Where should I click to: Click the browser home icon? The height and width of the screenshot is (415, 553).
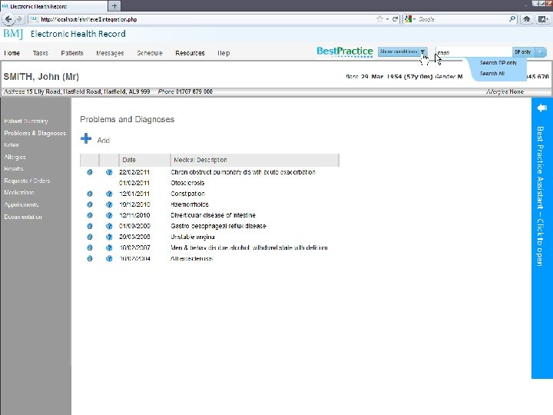tap(527, 19)
